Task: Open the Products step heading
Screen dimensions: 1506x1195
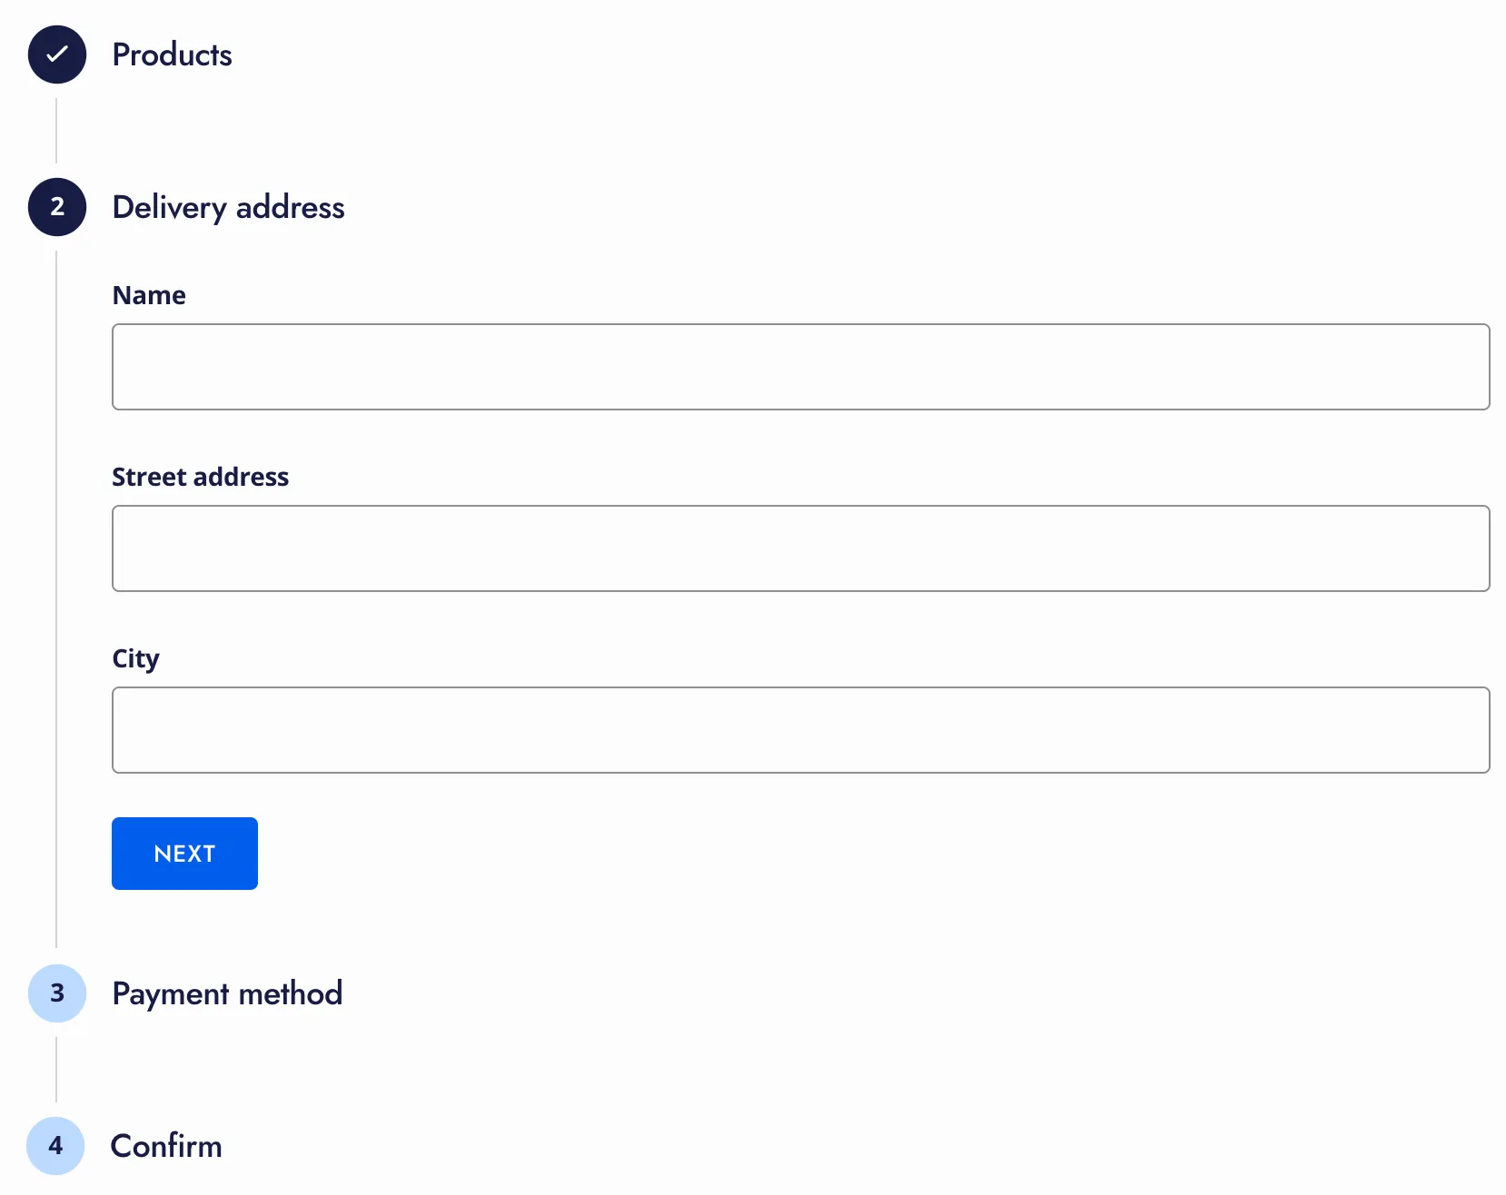Action: click(x=172, y=54)
